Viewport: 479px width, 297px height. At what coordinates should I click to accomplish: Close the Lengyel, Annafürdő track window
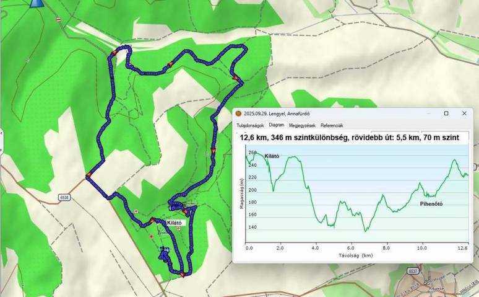[x=464, y=113]
